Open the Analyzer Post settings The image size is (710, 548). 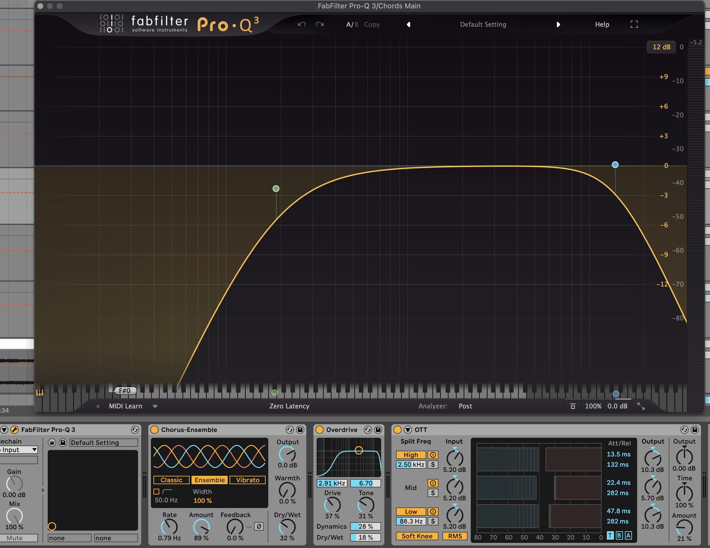point(465,406)
